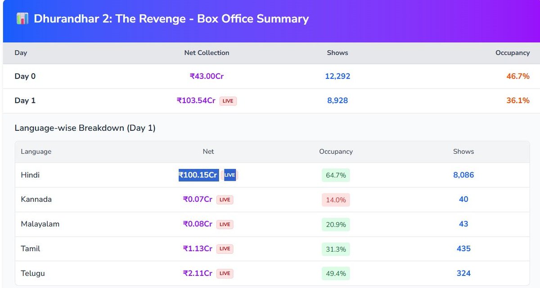Image resolution: width=540 pixels, height=288 pixels.
Task: Click the LIVE badge on the Hindi row
Action: [229, 175]
